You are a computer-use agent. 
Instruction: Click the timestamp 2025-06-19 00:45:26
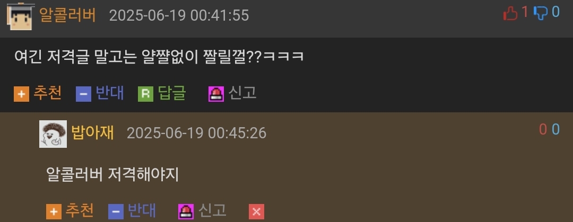click(197, 134)
